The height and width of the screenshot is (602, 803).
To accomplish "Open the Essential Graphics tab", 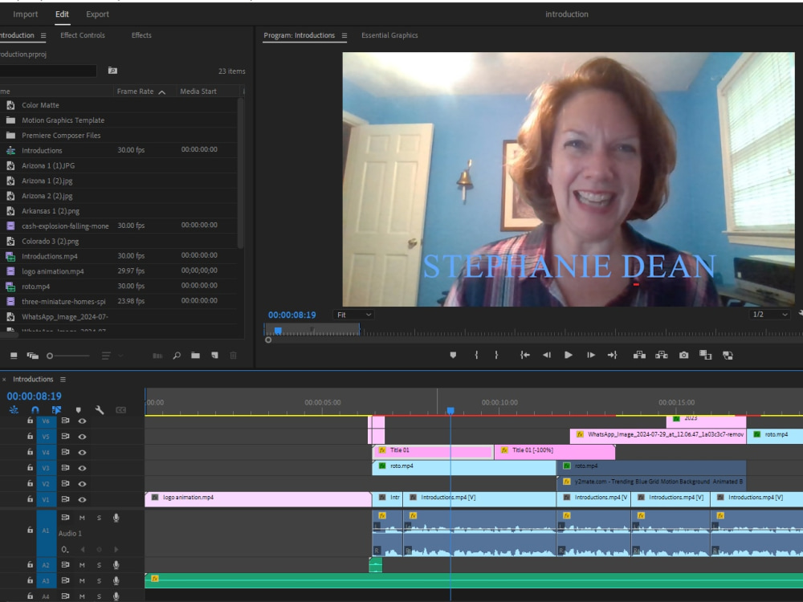I will [x=389, y=35].
